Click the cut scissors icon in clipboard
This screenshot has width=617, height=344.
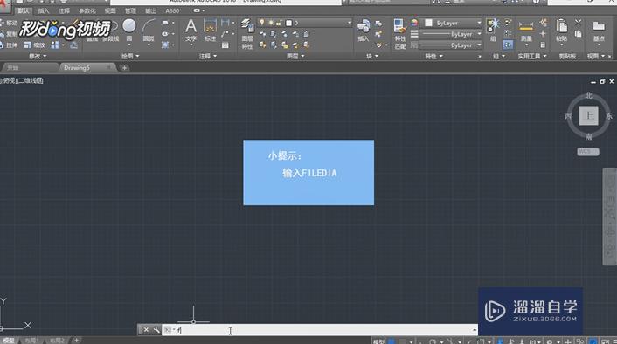tap(578, 23)
